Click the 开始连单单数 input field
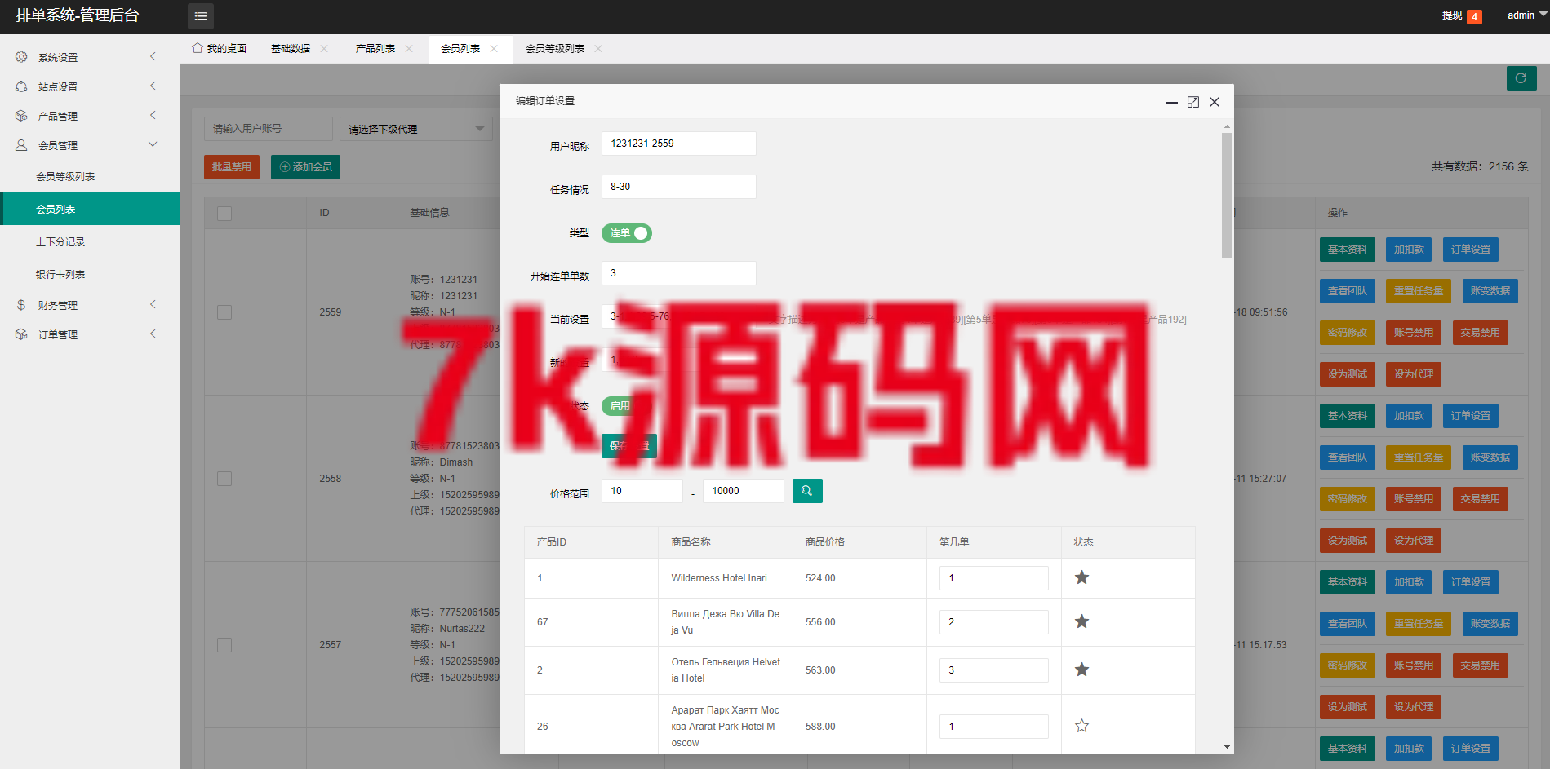The image size is (1550, 769). [x=678, y=273]
